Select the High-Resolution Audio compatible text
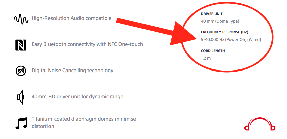This screenshot has height=139, width=287. (x=72, y=18)
